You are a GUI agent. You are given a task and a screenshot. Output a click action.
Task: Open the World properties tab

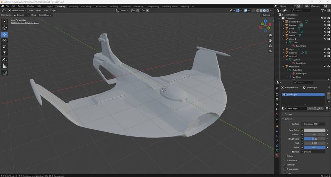(277, 114)
